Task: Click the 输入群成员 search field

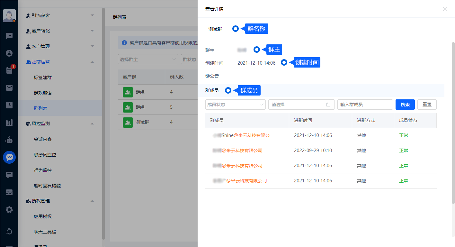Action: click(x=365, y=105)
